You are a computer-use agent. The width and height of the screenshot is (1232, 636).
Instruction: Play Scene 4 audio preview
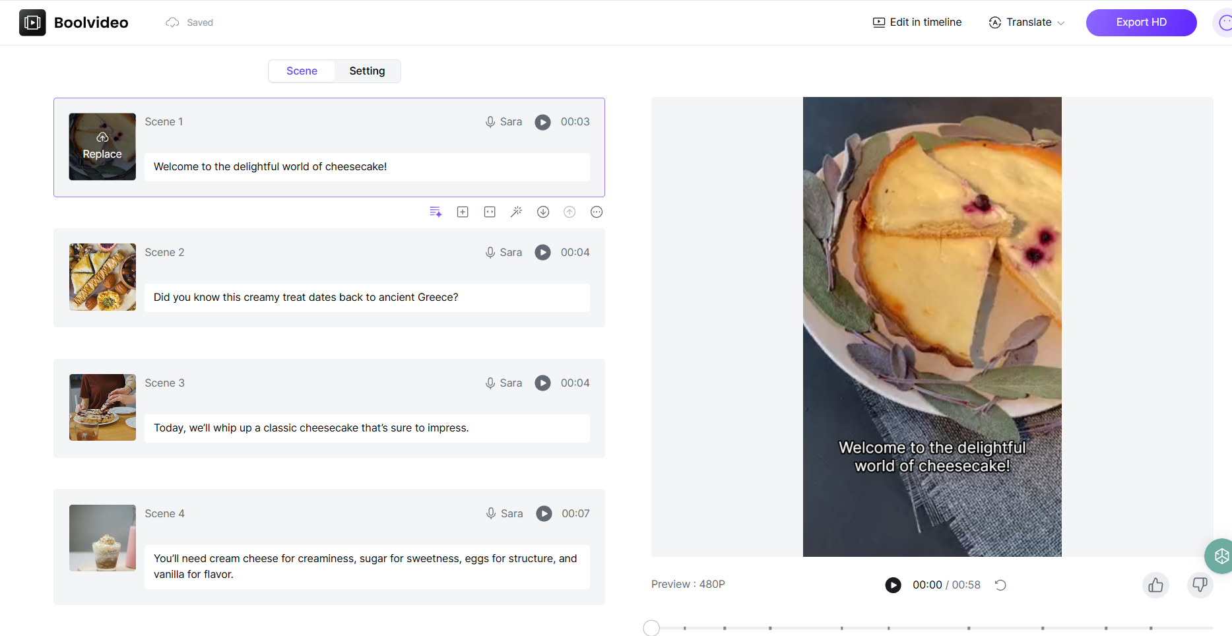tap(544, 514)
